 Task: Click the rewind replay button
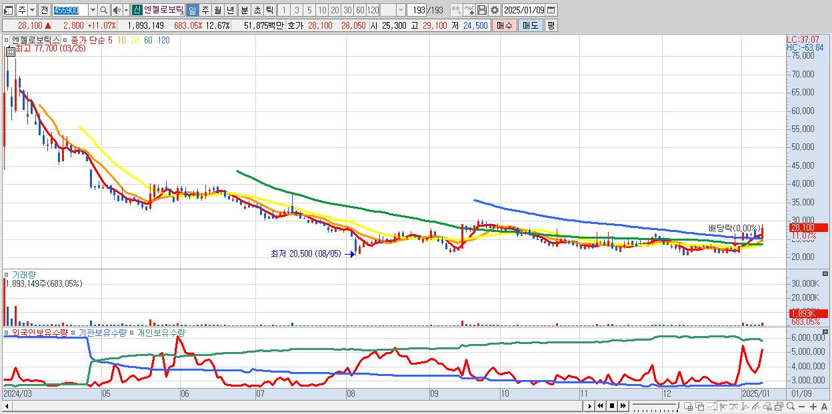point(600,406)
